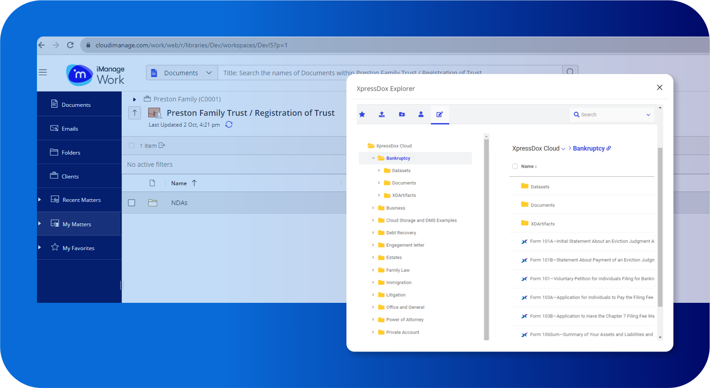
Task: Reload the browser page
Action: 70,45
